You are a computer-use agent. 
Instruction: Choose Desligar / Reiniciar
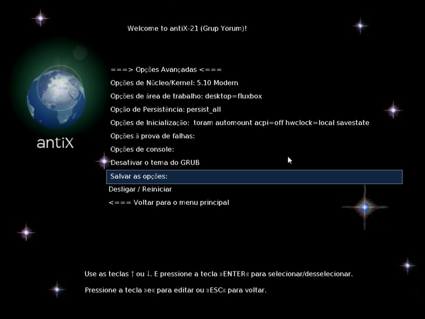pos(141,189)
